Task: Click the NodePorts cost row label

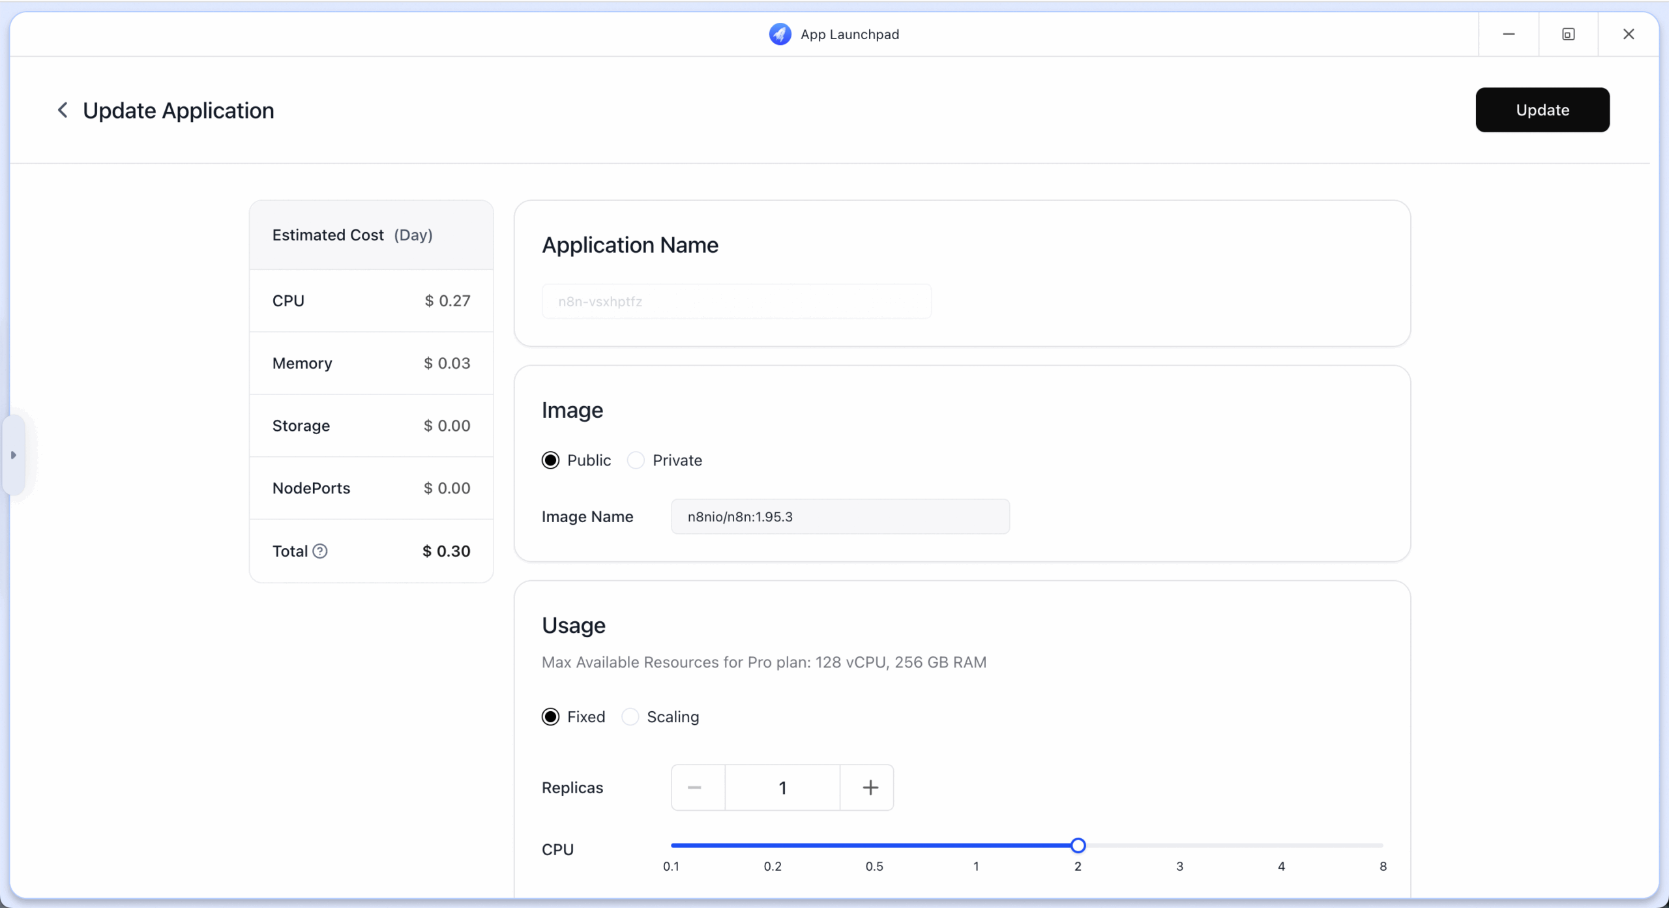Action: point(311,488)
